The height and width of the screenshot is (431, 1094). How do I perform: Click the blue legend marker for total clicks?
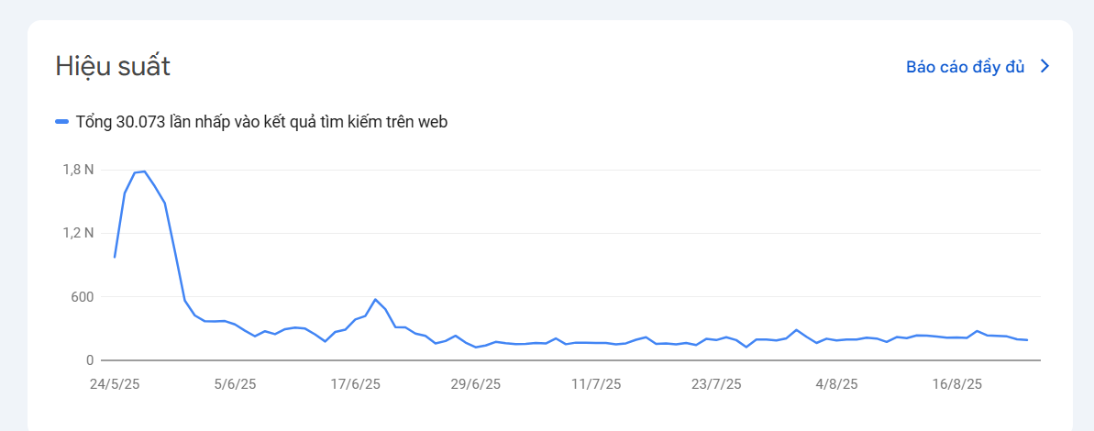pyautogui.click(x=62, y=122)
